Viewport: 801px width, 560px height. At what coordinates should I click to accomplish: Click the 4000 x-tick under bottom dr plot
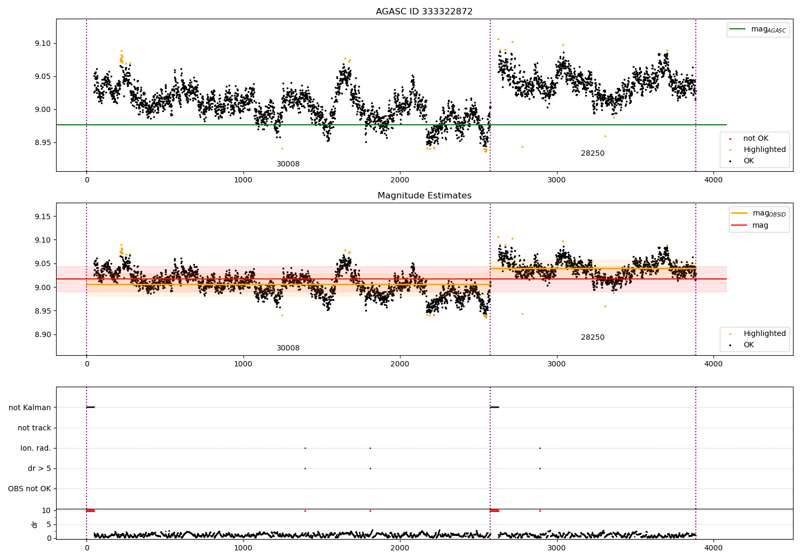coord(713,548)
